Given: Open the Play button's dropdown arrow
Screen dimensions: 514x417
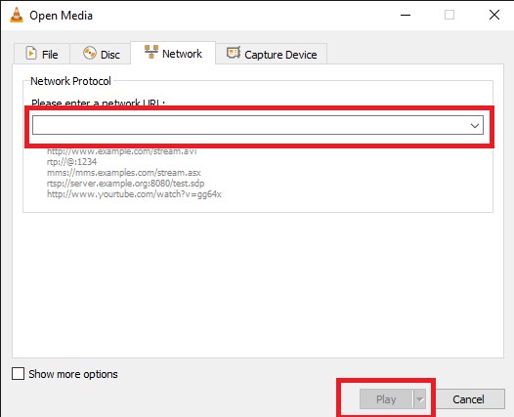Looking at the screenshot, I should [419, 399].
